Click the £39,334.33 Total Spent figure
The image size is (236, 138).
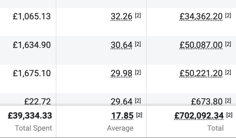click(30, 116)
